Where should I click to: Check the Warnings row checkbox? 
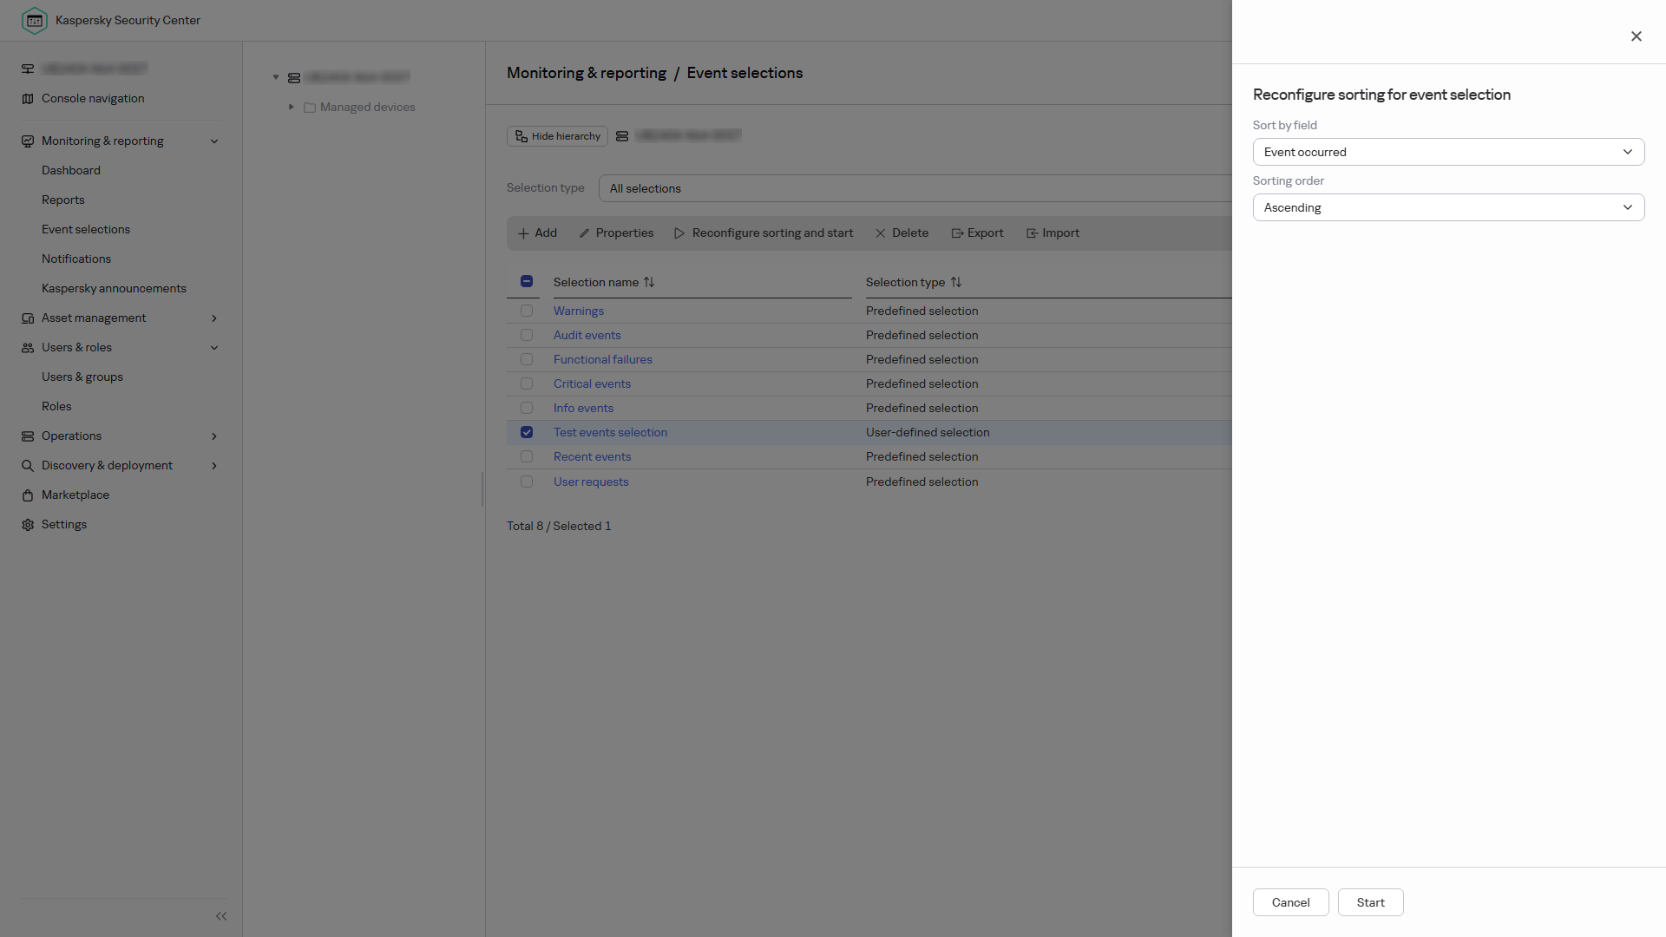click(x=527, y=311)
